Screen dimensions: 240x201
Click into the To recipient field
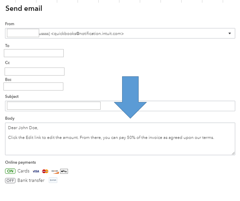[34, 53]
